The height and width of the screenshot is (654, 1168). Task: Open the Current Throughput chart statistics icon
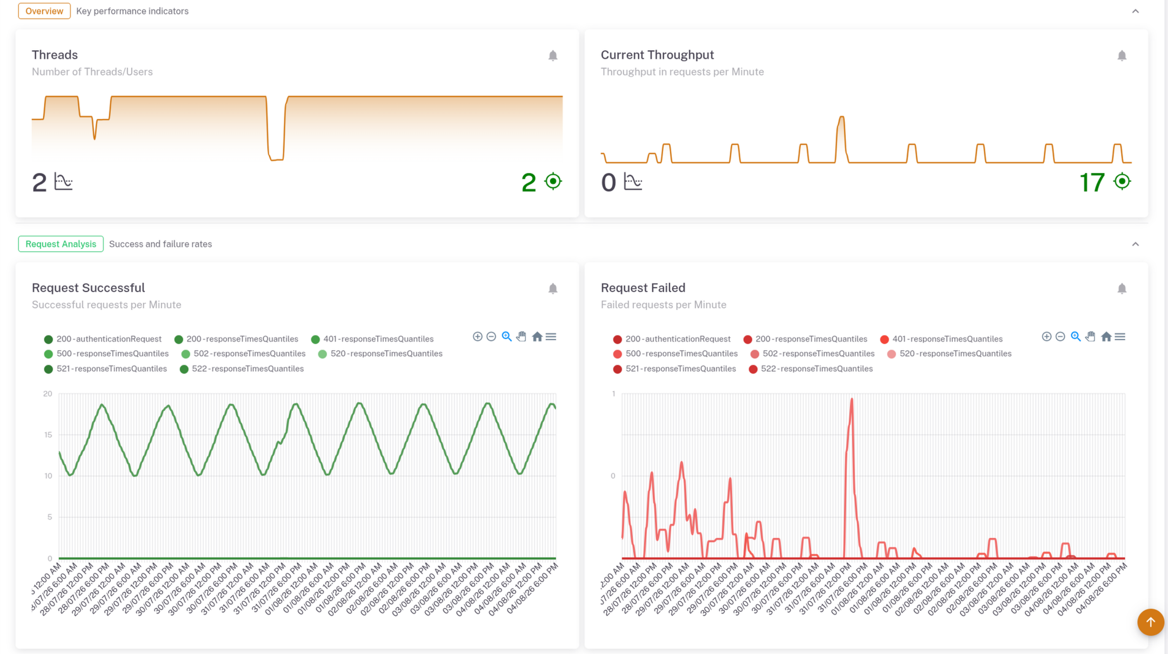pyautogui.click(x=632, y=182)
